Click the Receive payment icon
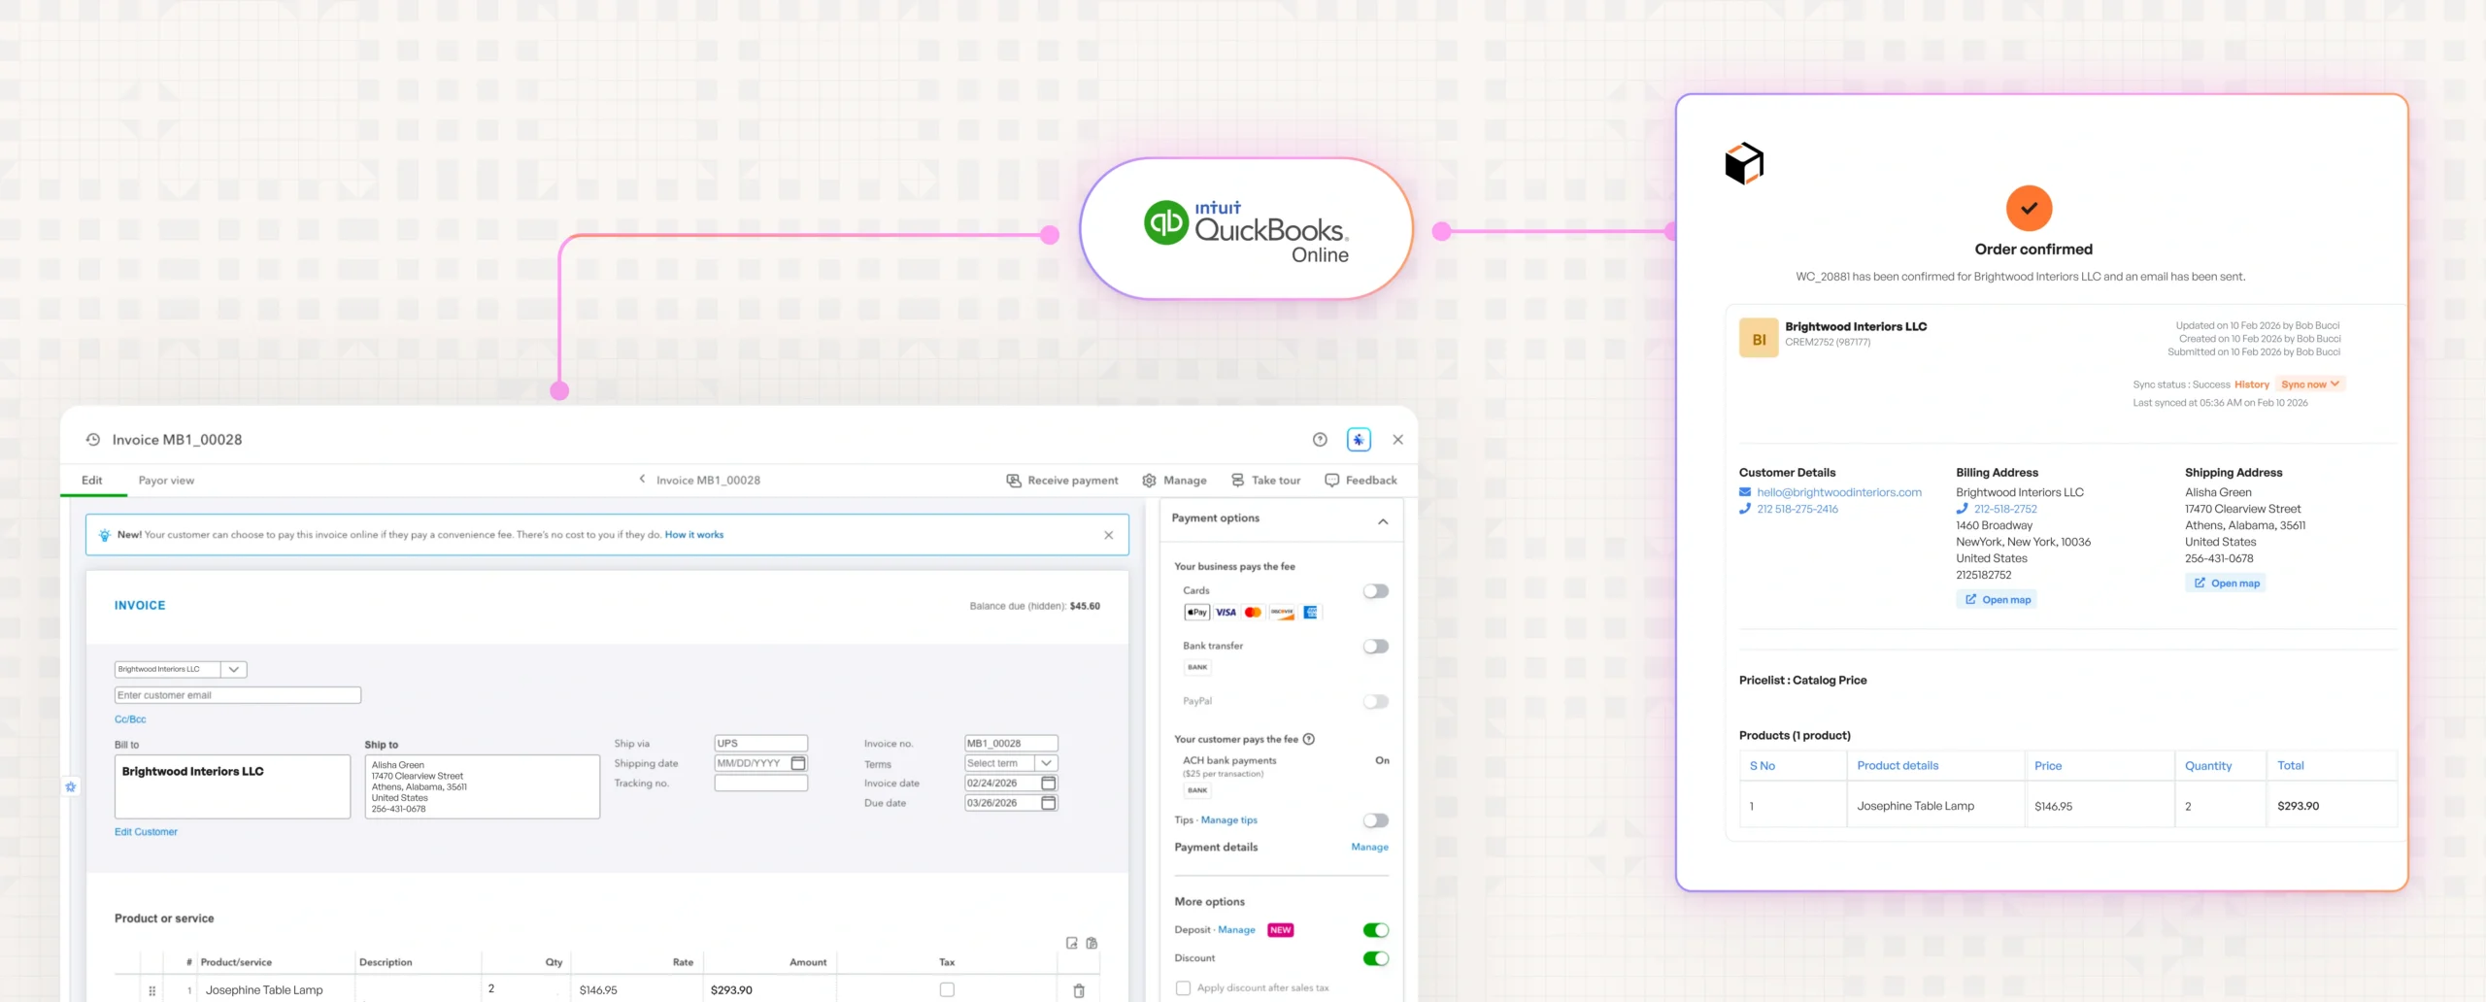The width and height of the screenshot is (2486, 1002). 1014,481
